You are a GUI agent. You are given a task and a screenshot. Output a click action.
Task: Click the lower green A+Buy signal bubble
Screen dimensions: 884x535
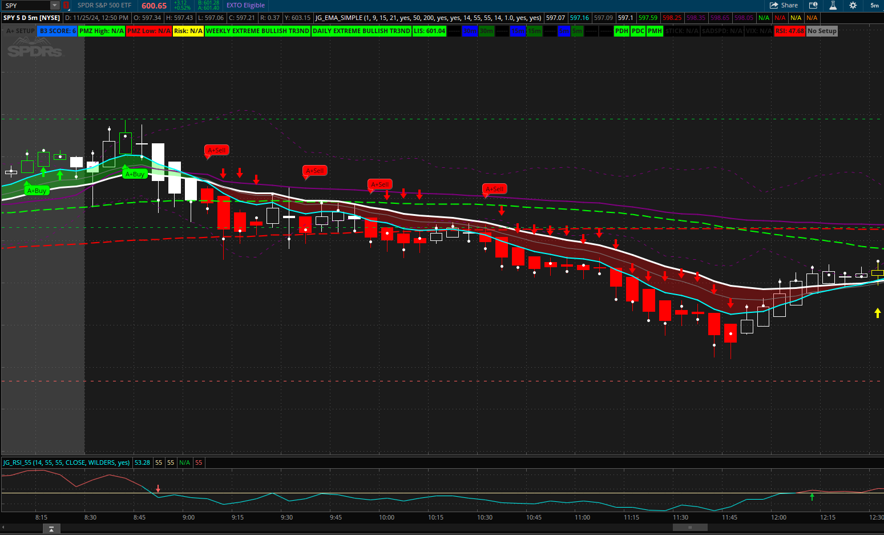(x=37, y=191)
